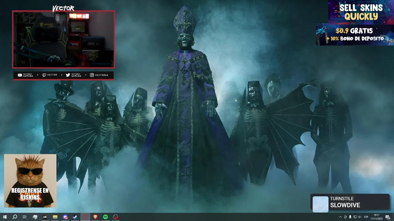Open the notification center with 24 badge
The height and width of the screenshot is (221, 394).
[x=388, y=217]
